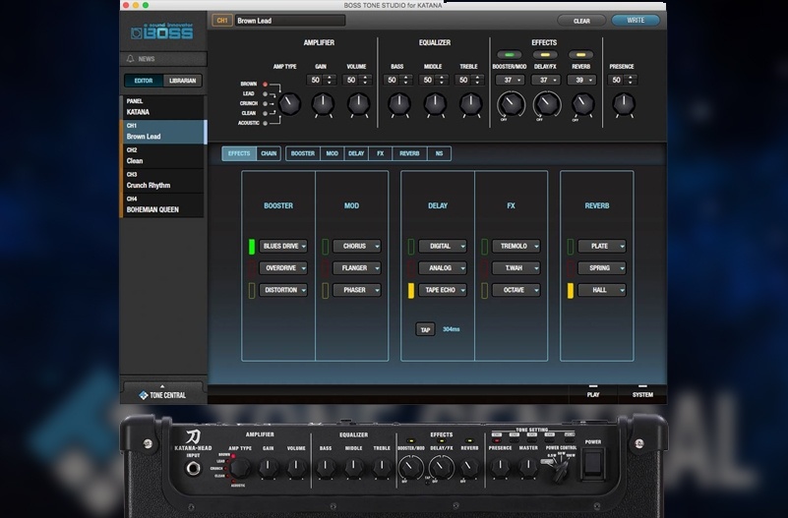Click the Clear button
The width and height of the screenshot is (788, 518).
click(582, 21)
